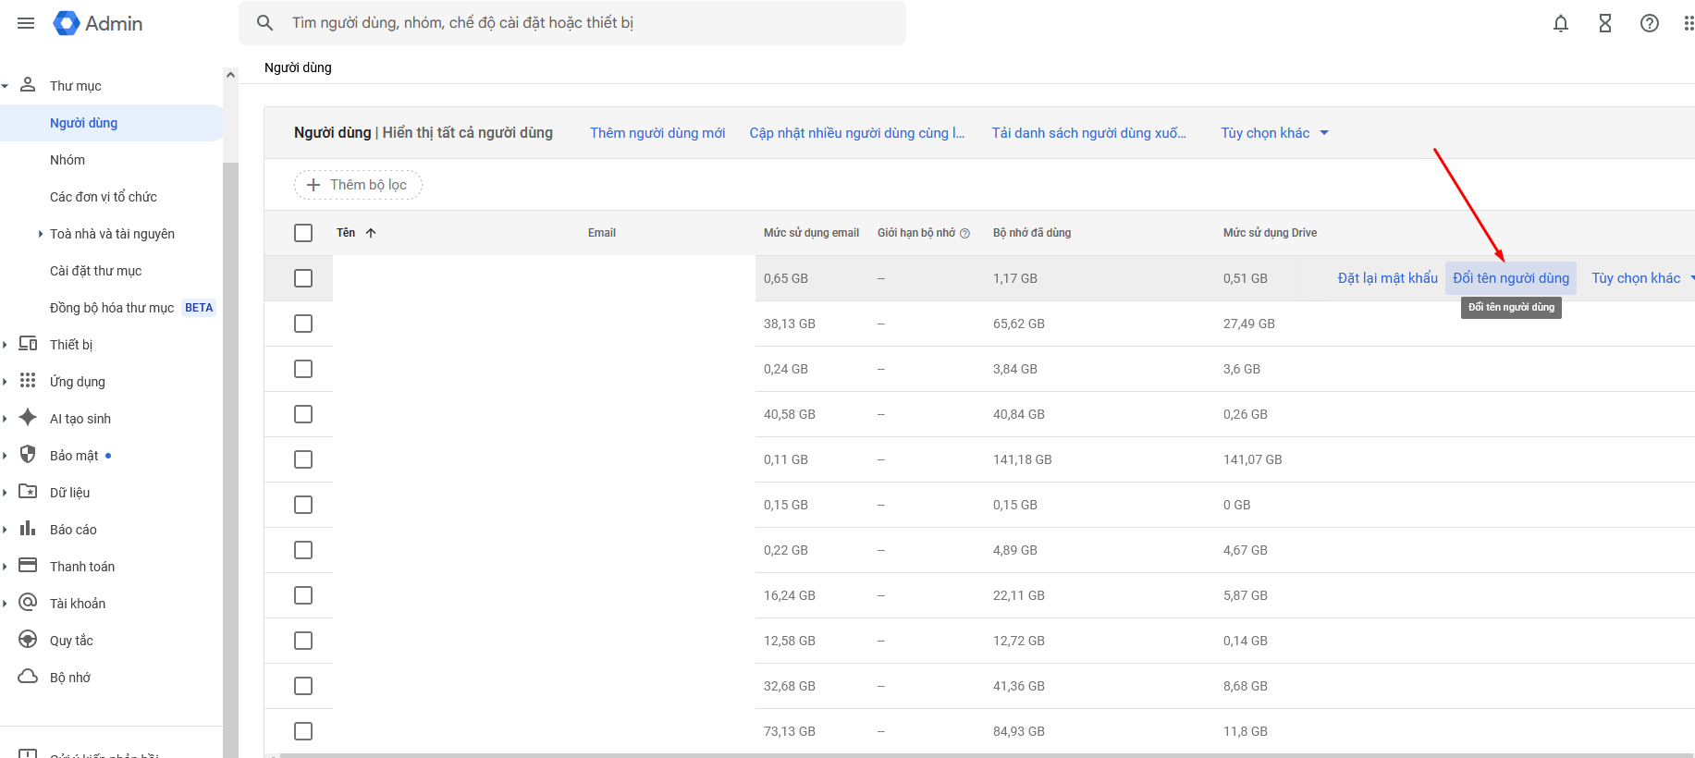Open the hourglass tasks icon
Screen dimensions: 1695x758
point(1605,23)
